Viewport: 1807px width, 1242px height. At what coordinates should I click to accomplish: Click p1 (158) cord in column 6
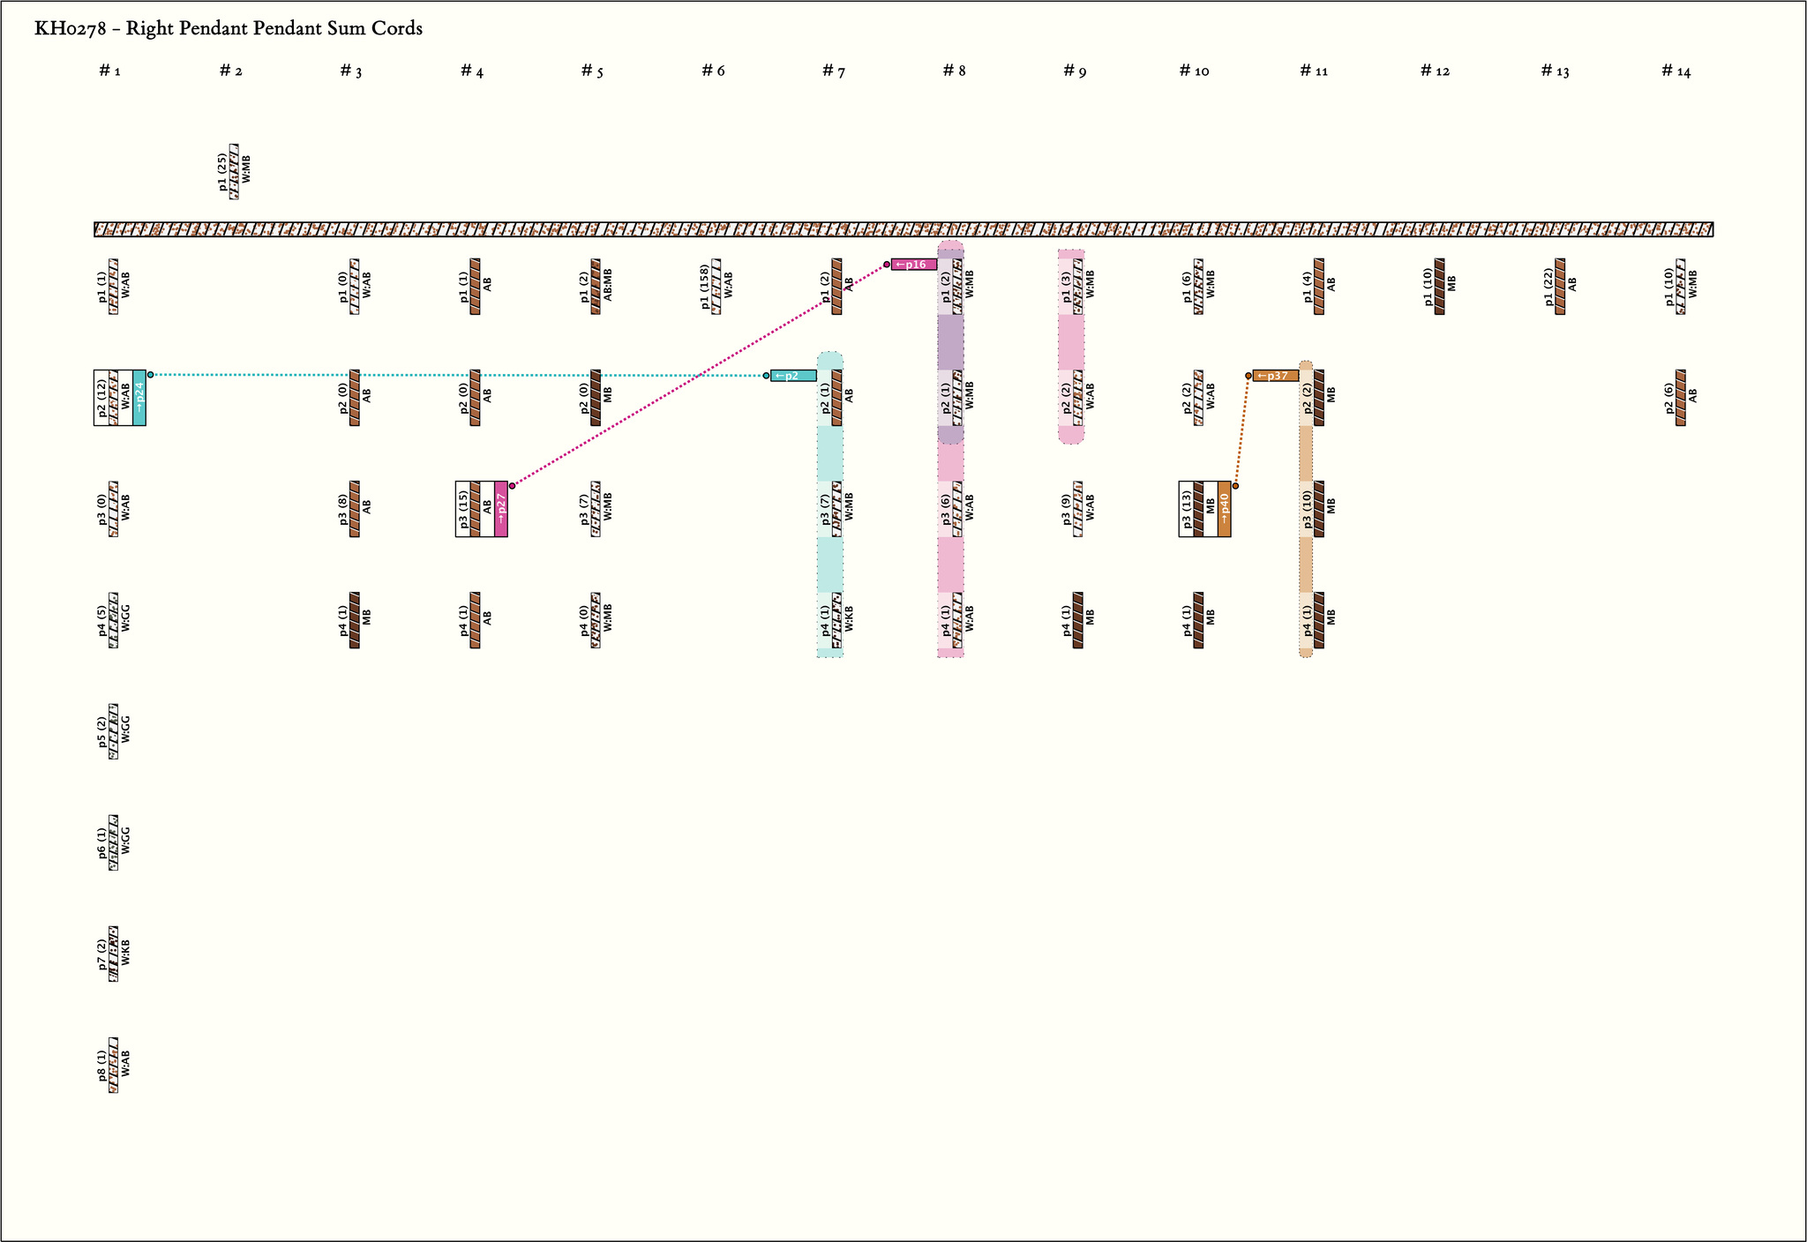pyautogui.click(x=716, y=287)
